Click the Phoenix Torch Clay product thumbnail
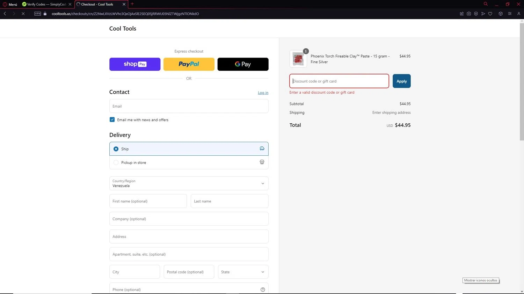 (298, 59)
